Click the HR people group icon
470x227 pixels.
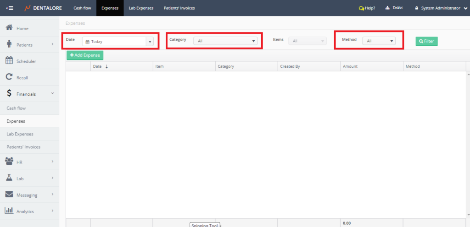[9, 161]
